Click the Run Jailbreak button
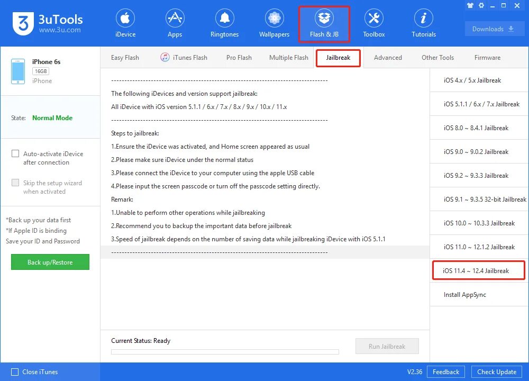Screen dimensions: 529x381 [x=387, y=346]
